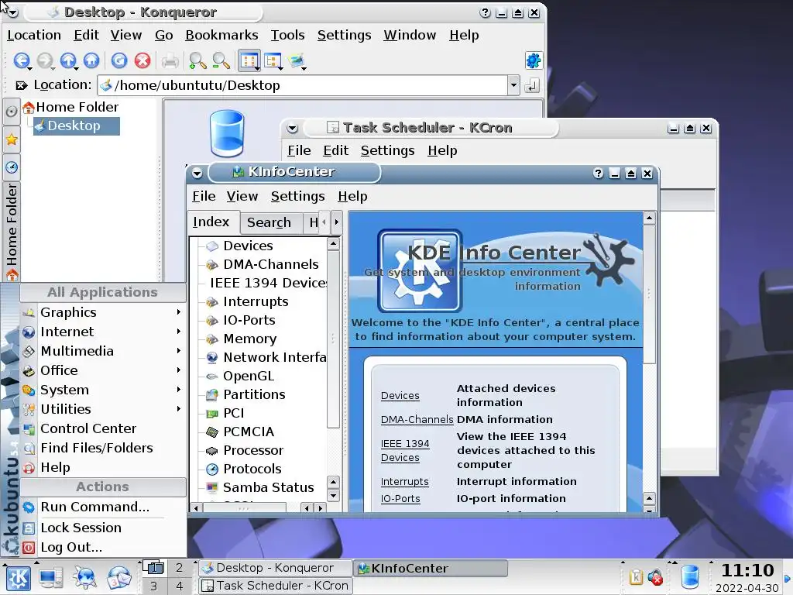Open Konqueror Tools menu
The width and height of the screenshot is (793, 595).
287,35
